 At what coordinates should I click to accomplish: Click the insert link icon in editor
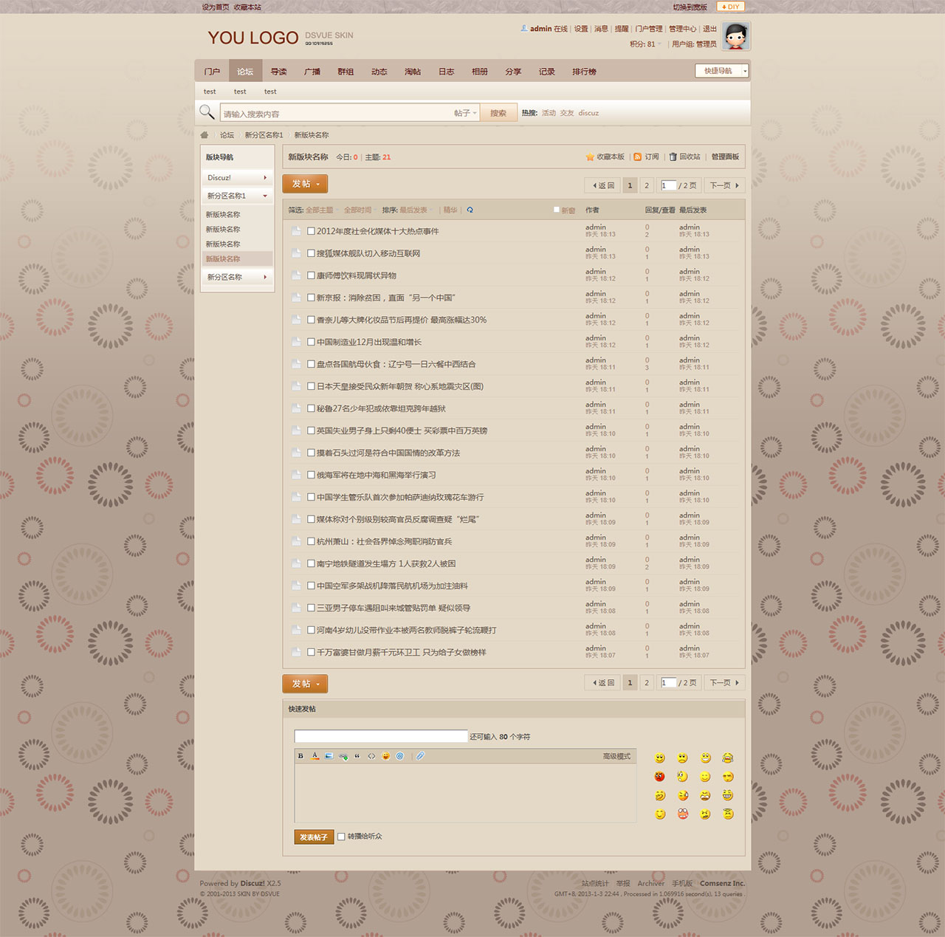343,756
